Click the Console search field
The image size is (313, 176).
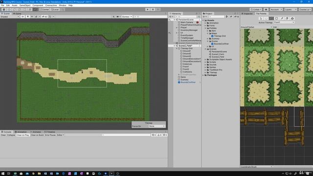pos(126,135)
